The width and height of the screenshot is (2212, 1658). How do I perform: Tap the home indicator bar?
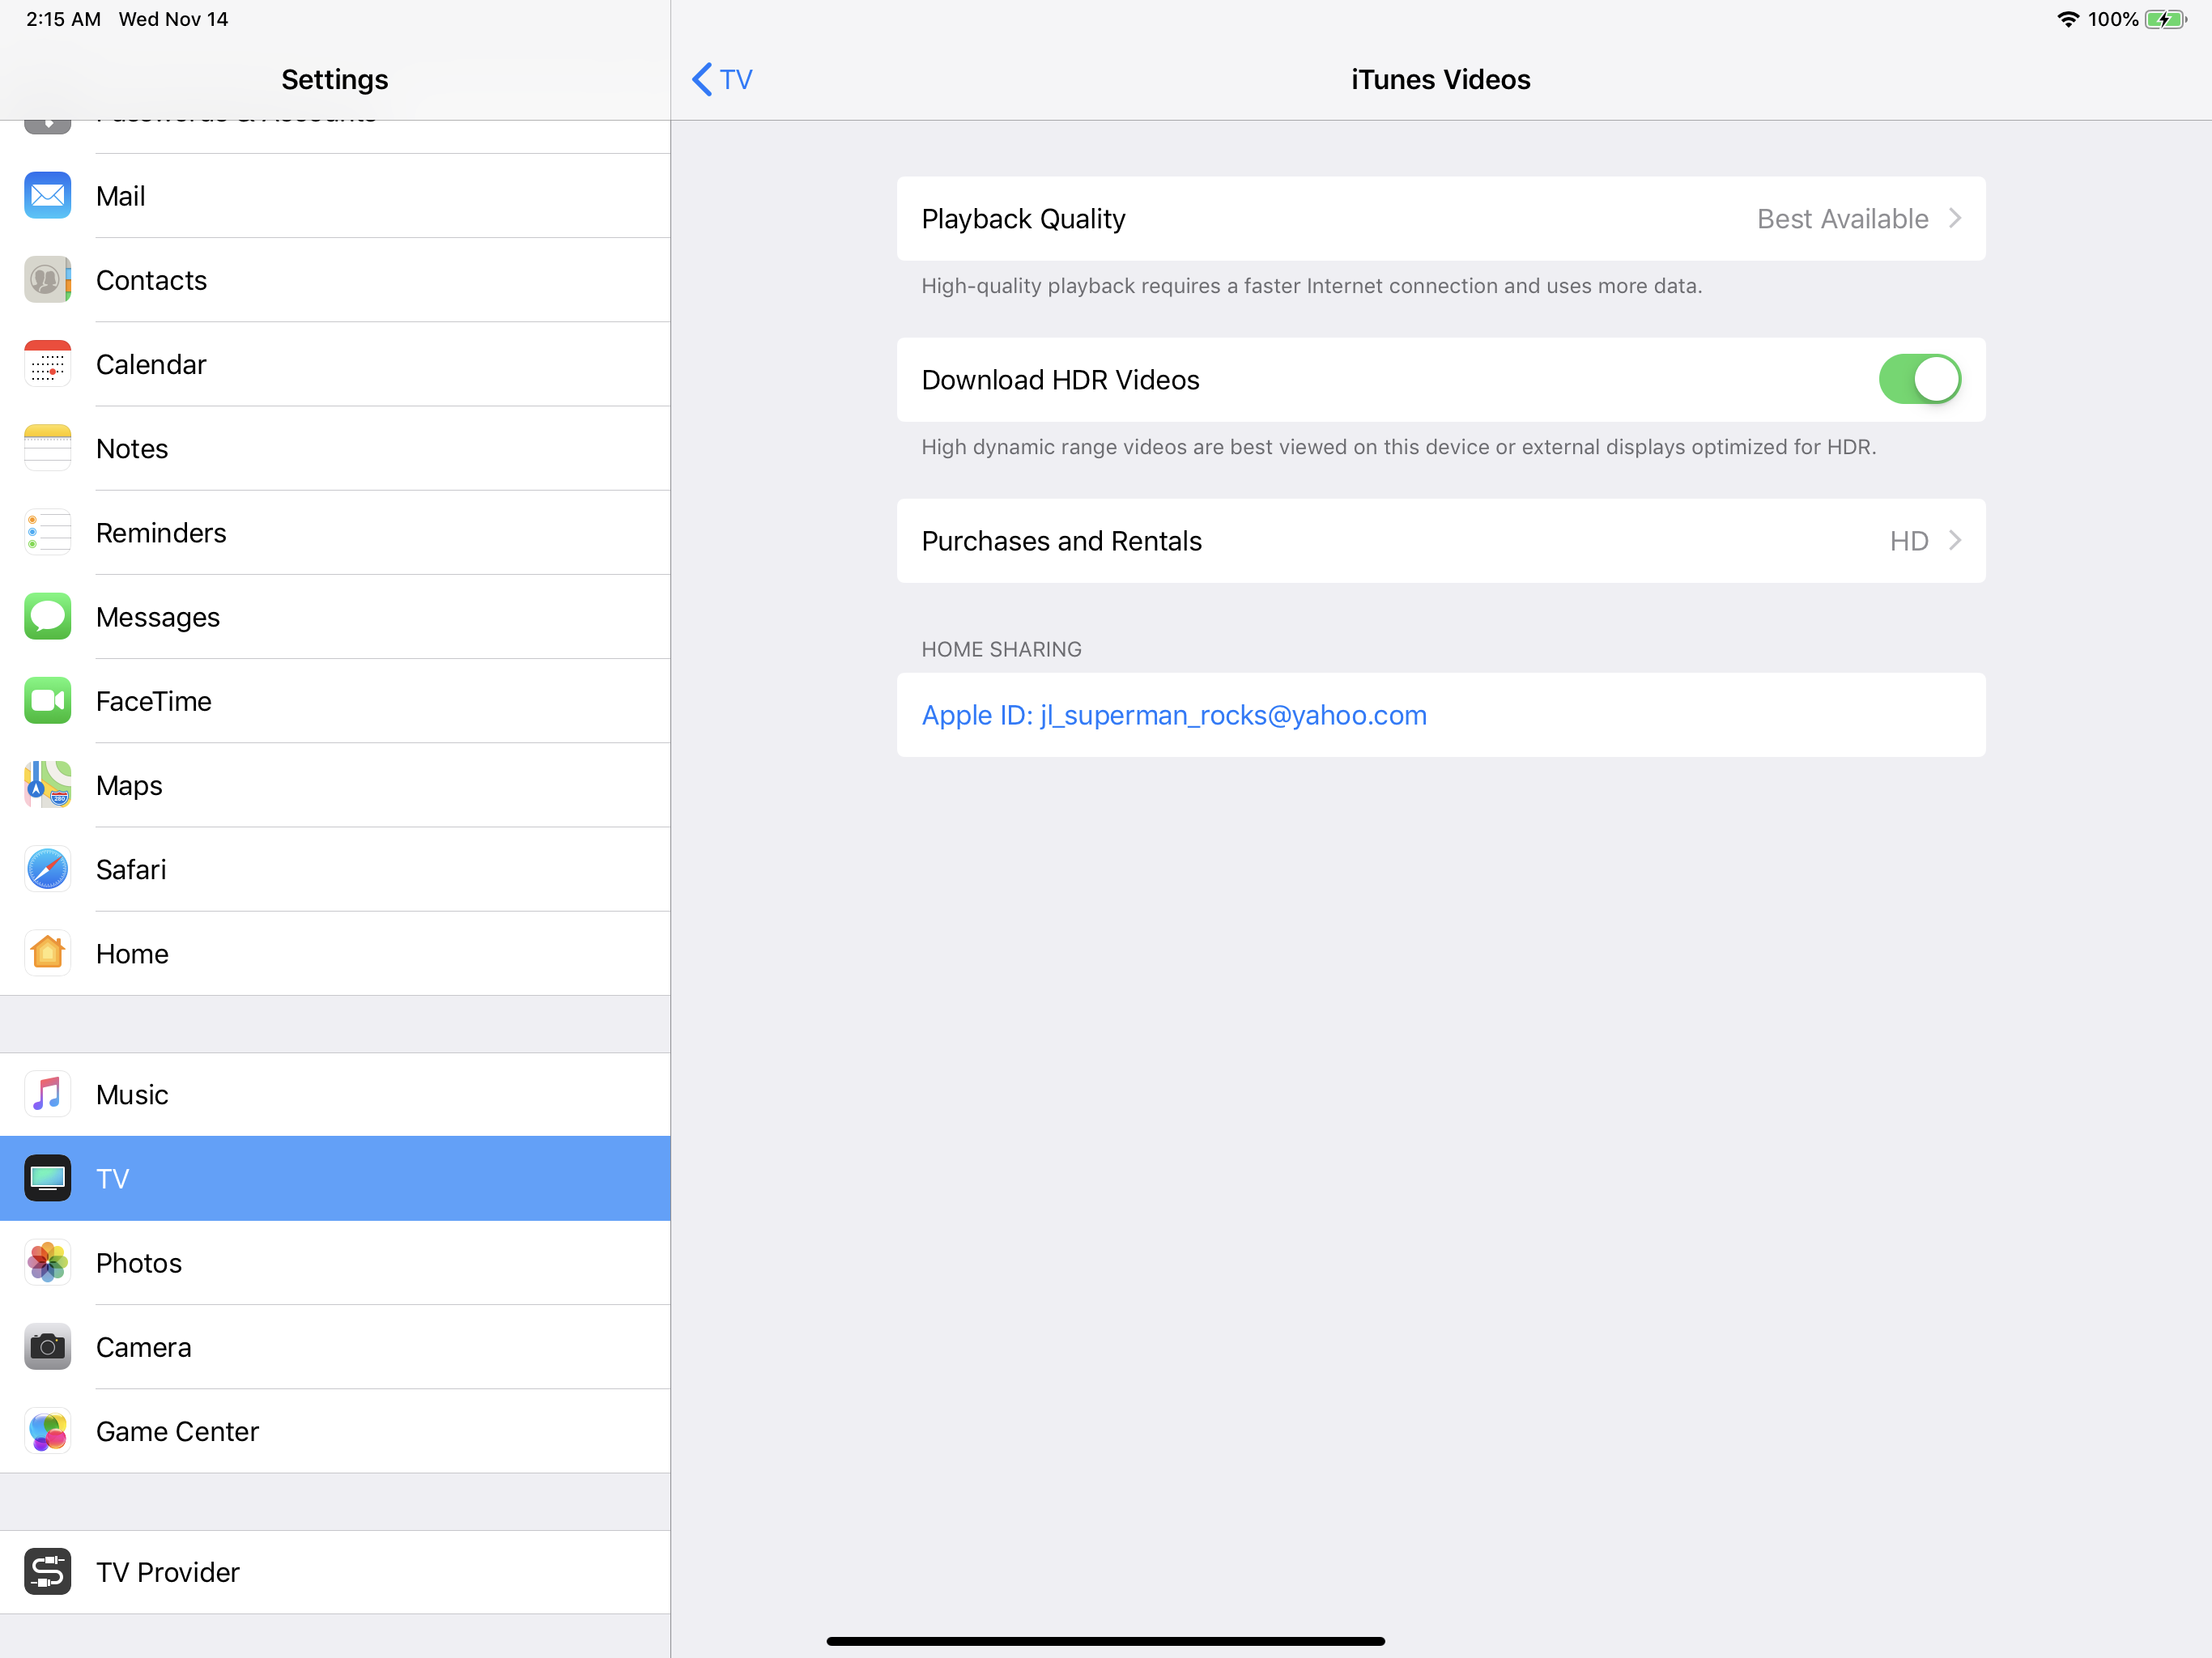pyautogui.click(x=1105, y=1640)
